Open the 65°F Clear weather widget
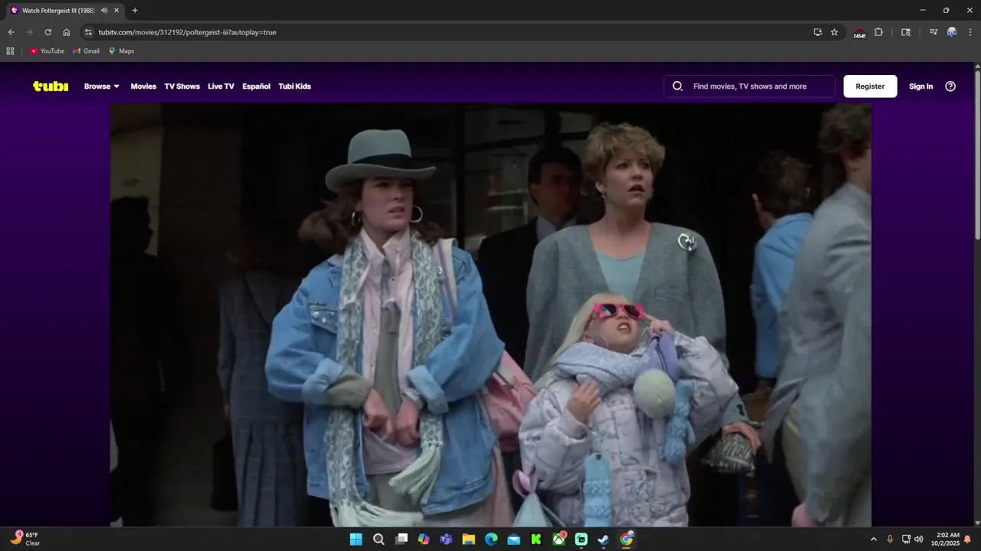This screenshot has width=981, height=551. (25, 539)
